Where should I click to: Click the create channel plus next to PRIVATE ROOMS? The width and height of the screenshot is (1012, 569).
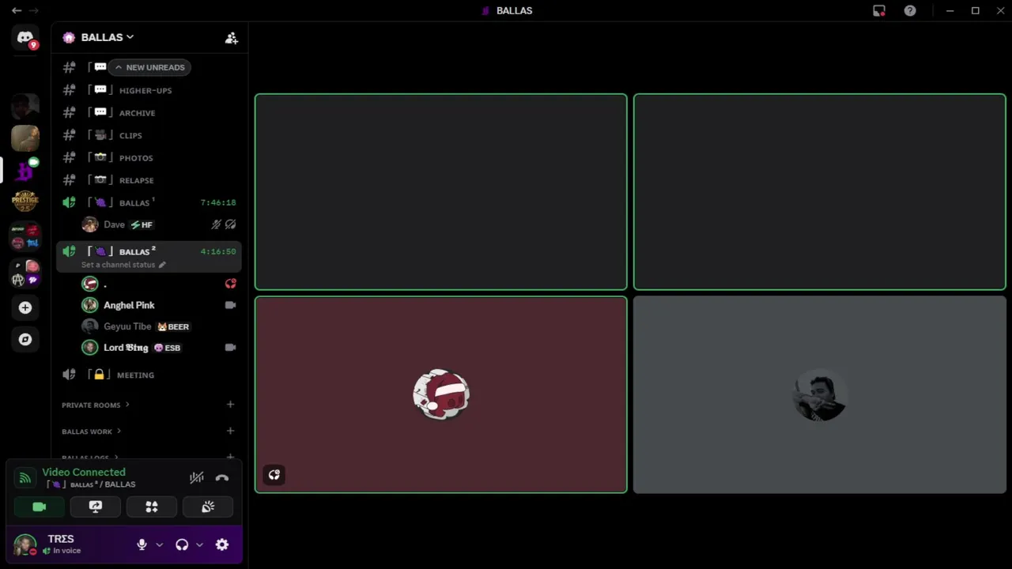pyautogui.click(x=230, y=405)
